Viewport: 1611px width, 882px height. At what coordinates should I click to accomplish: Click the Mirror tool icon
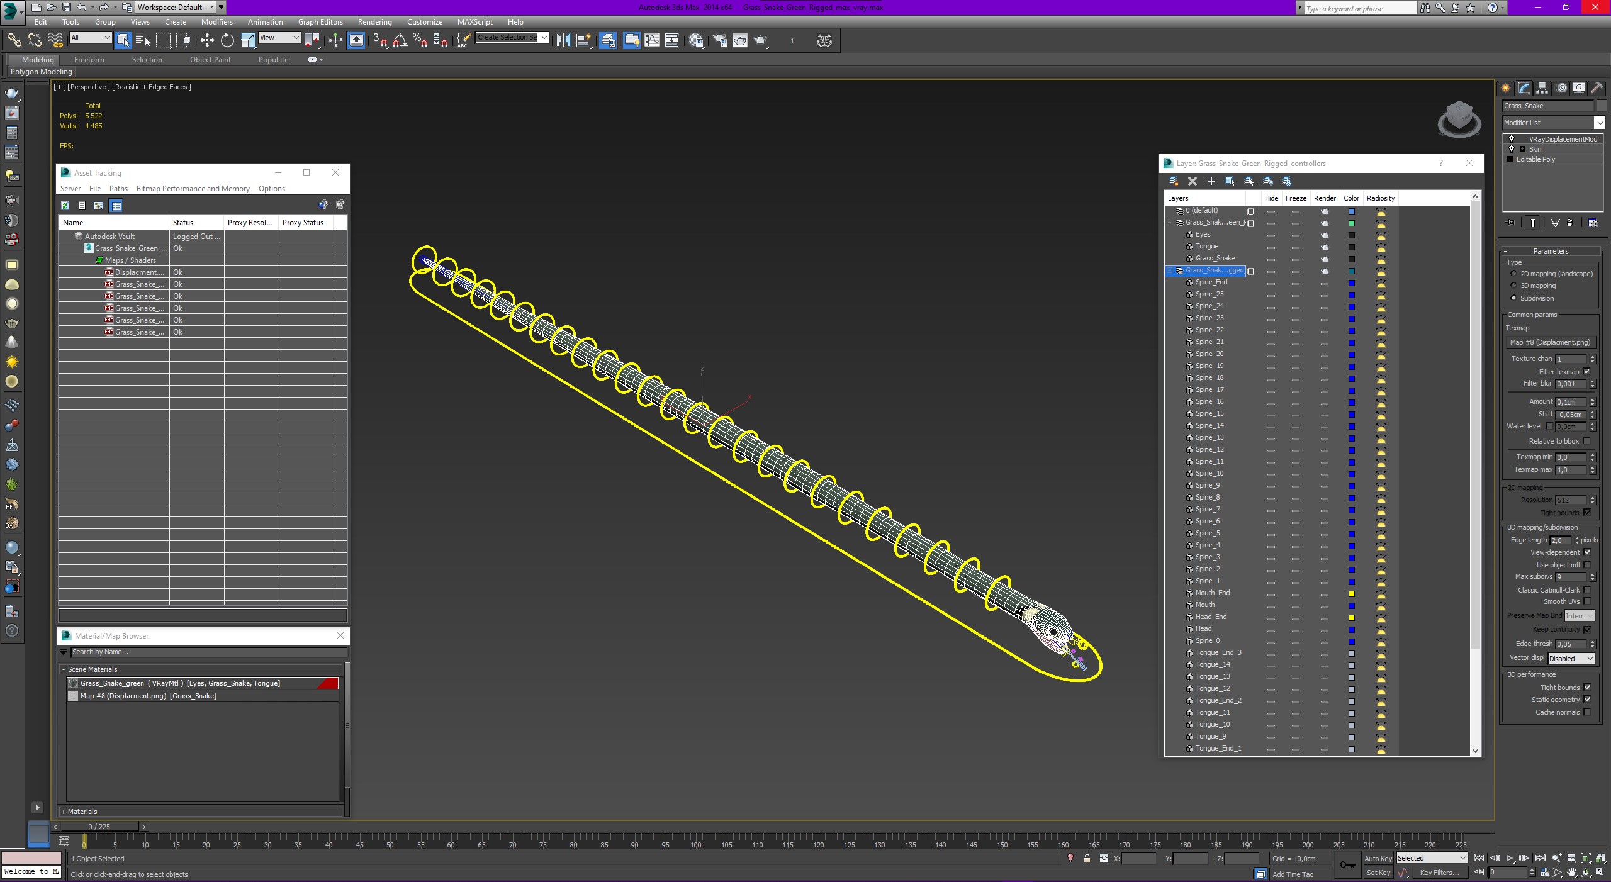(563, 40)
